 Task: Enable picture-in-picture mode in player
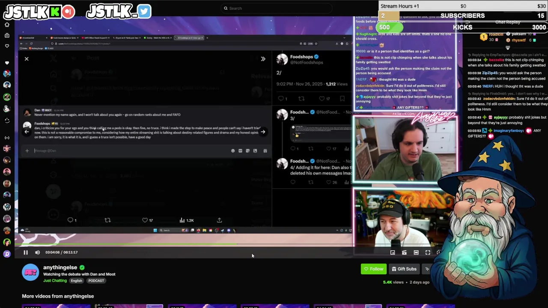click(x=393, y=252)
